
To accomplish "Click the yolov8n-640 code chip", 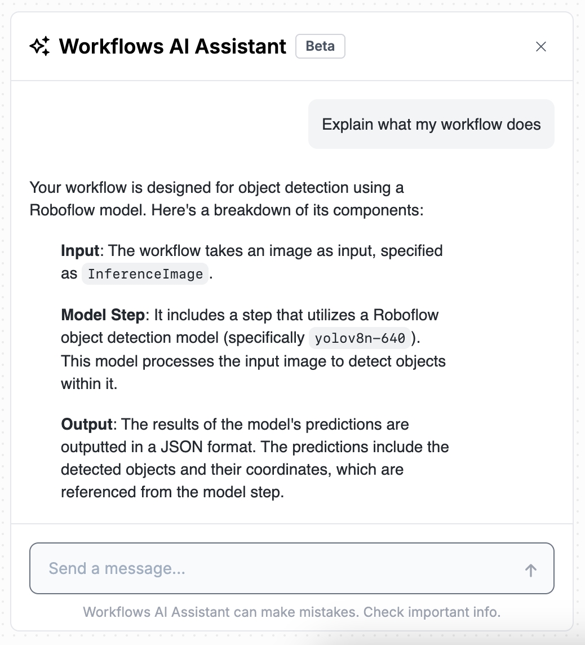I will pyautogui.click(x=360, y=339).
